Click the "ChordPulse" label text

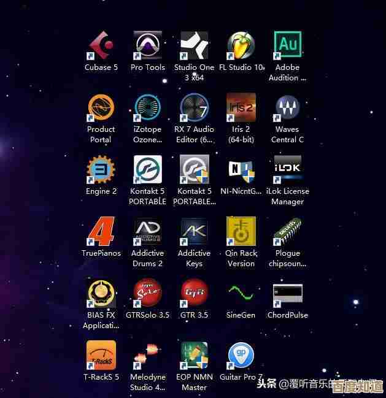pyautogui.click(x=287, y=315)
